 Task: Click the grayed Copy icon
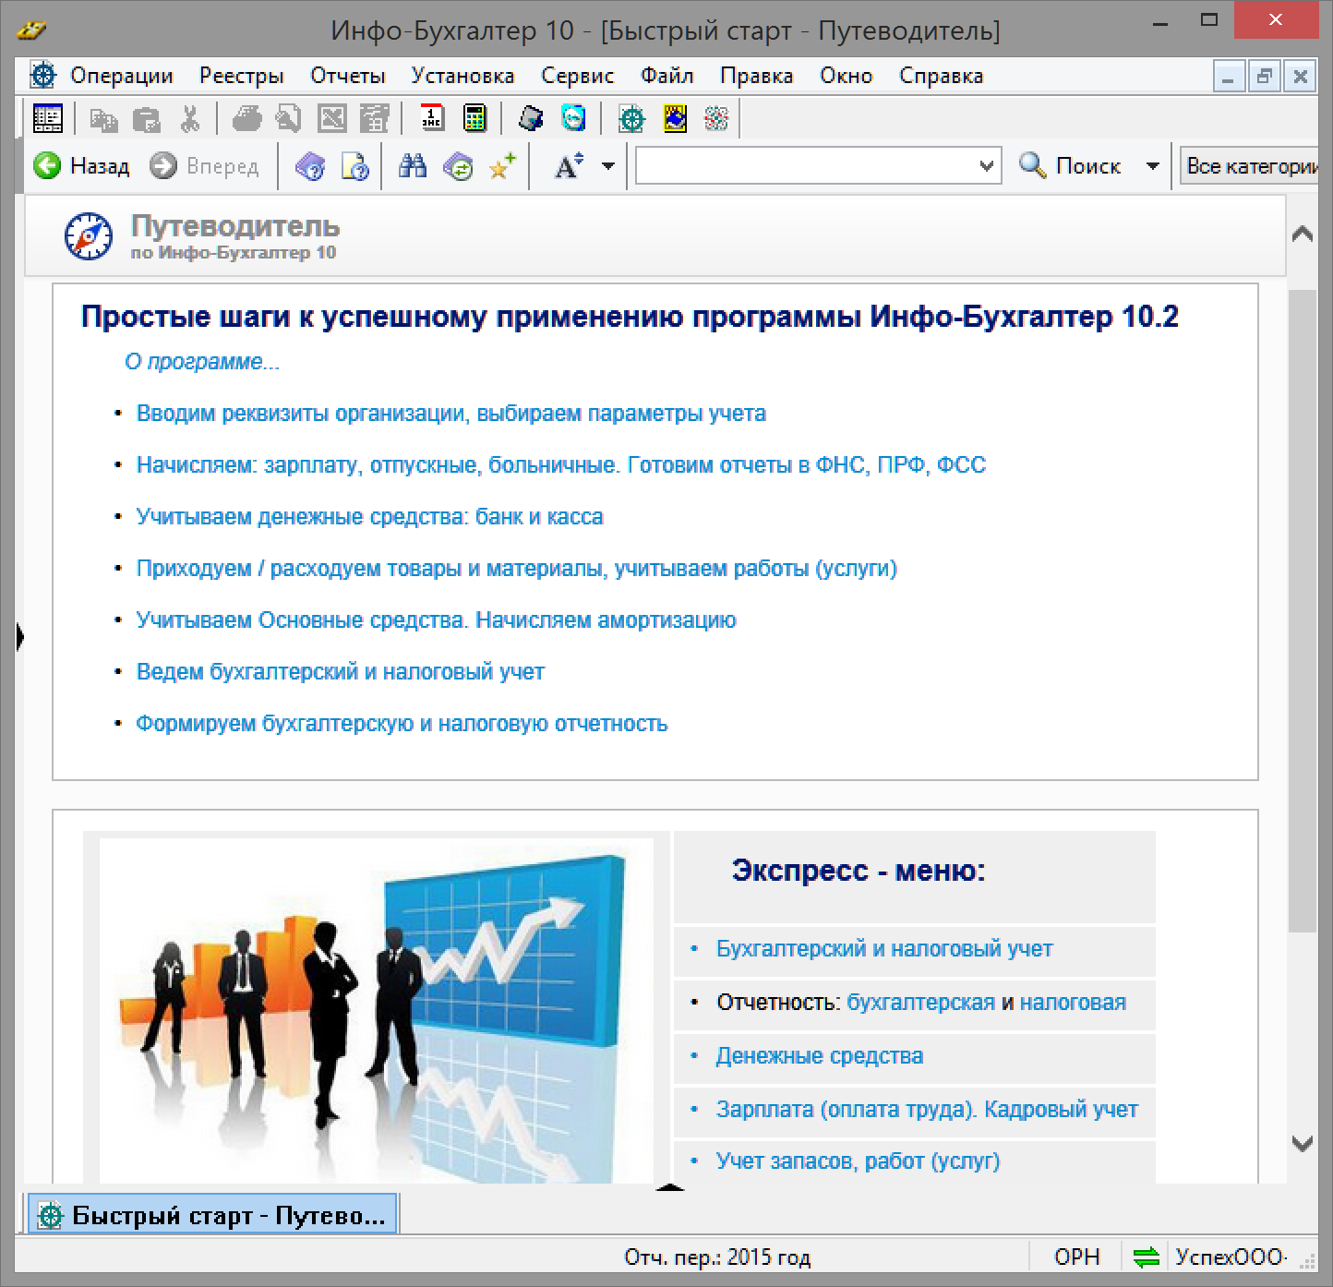102,119
